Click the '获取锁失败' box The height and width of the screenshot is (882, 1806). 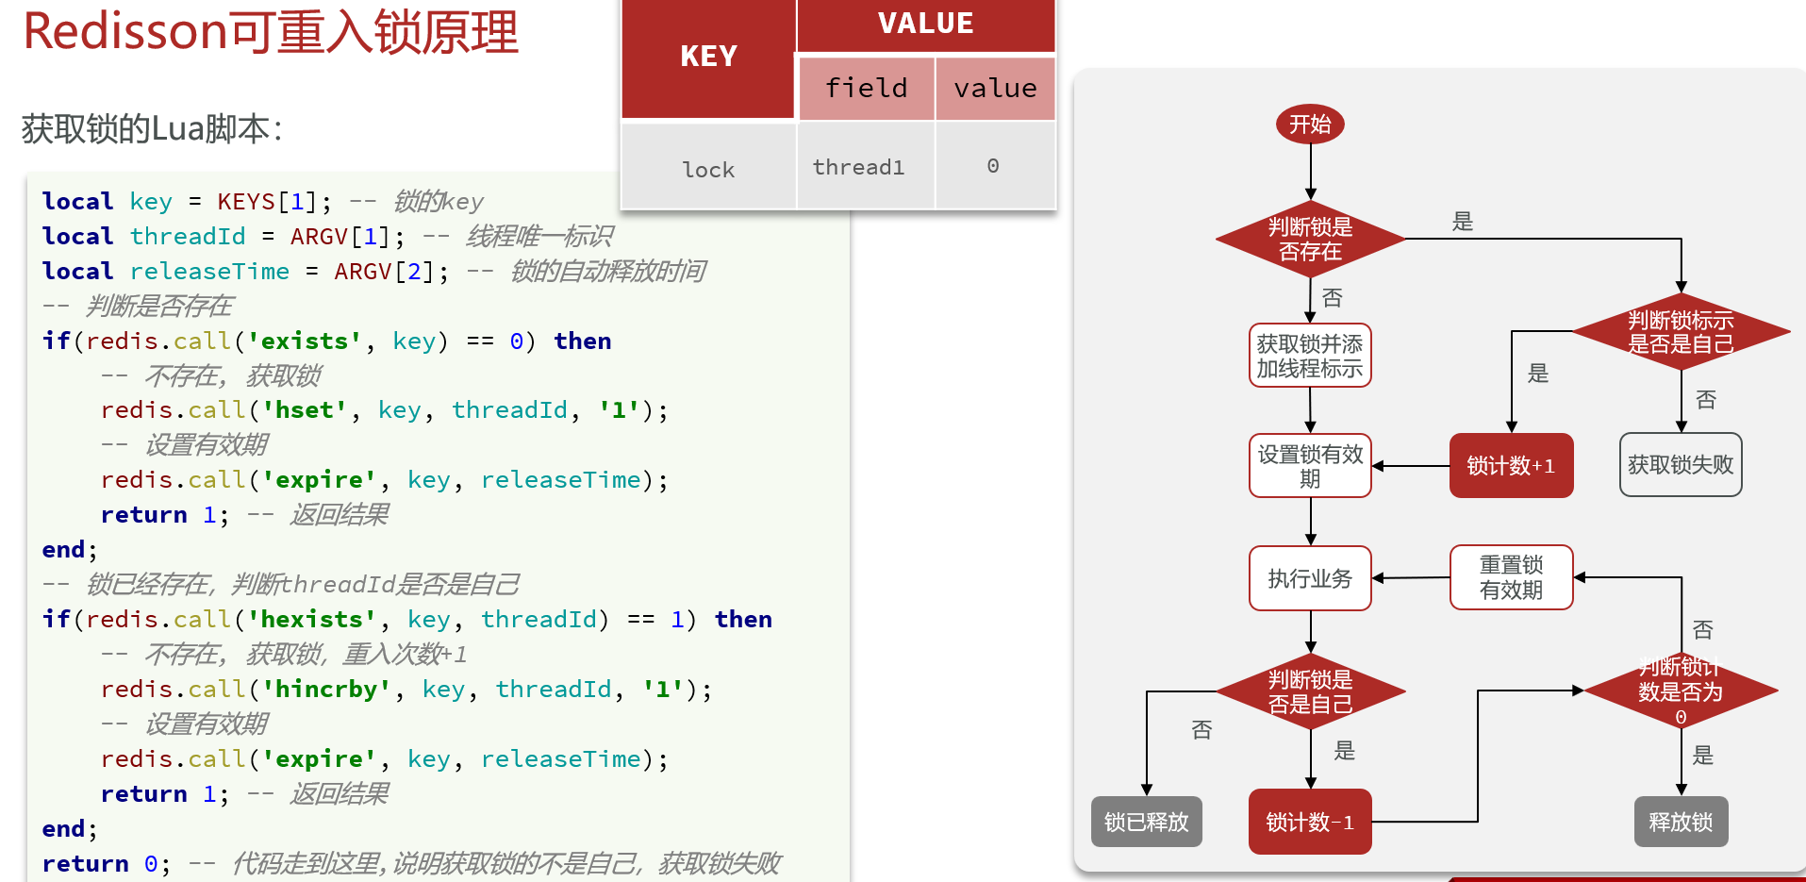[x=1681, y=465]
